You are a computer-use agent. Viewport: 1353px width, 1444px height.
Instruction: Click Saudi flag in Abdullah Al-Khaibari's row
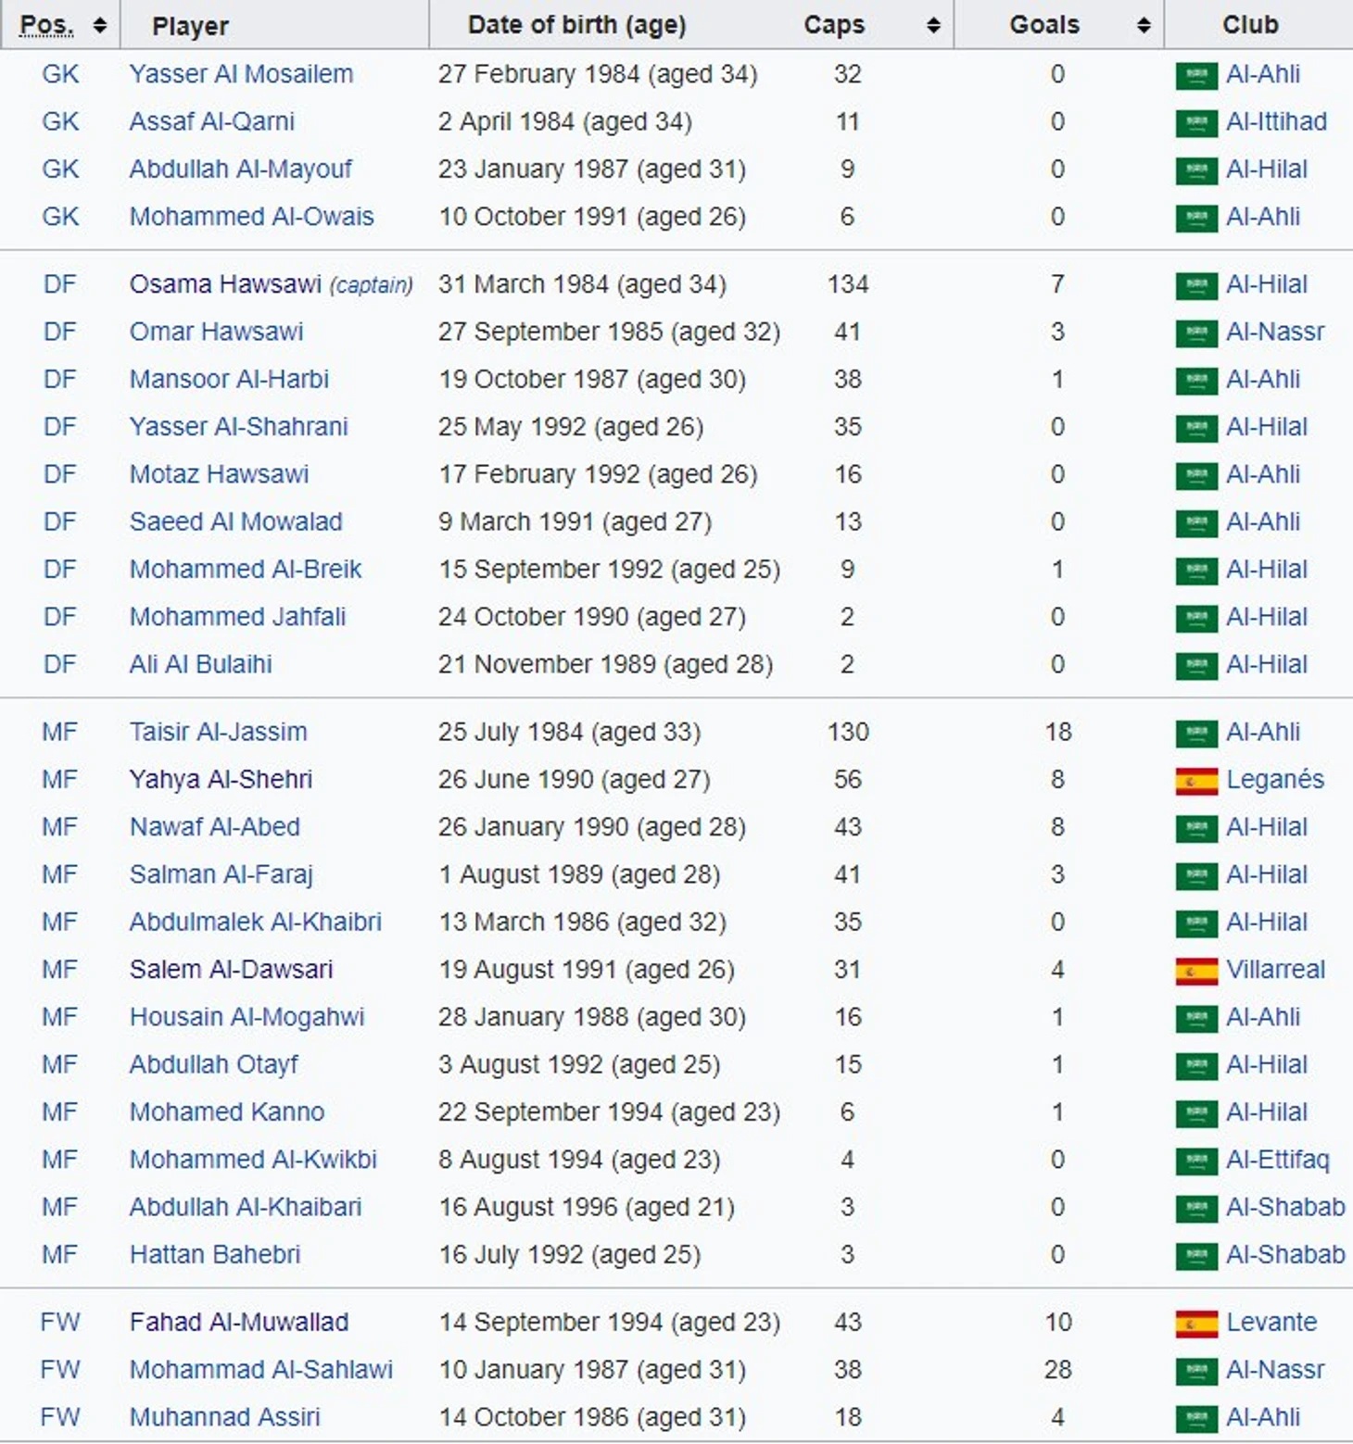(x=1195, y=1209)
